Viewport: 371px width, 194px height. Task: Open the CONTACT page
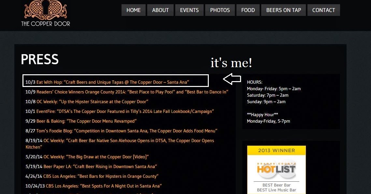(324, 10)
